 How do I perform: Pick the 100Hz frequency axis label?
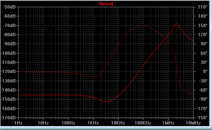68,123
